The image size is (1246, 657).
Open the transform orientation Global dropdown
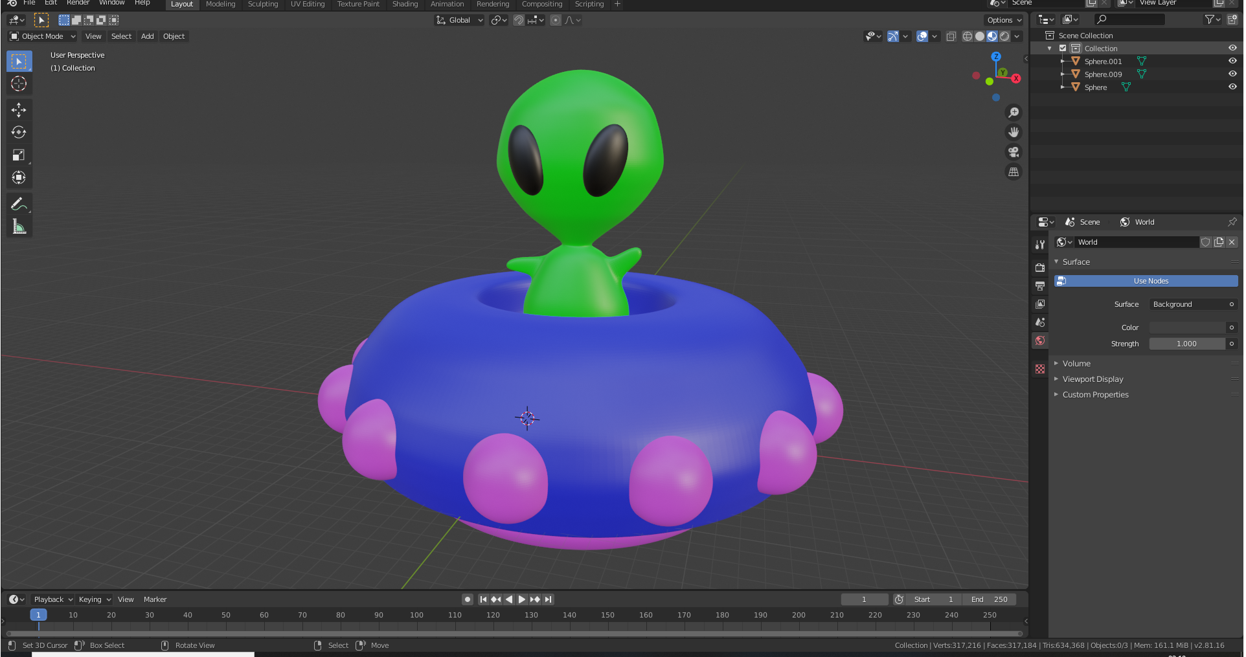pos(459,20)
